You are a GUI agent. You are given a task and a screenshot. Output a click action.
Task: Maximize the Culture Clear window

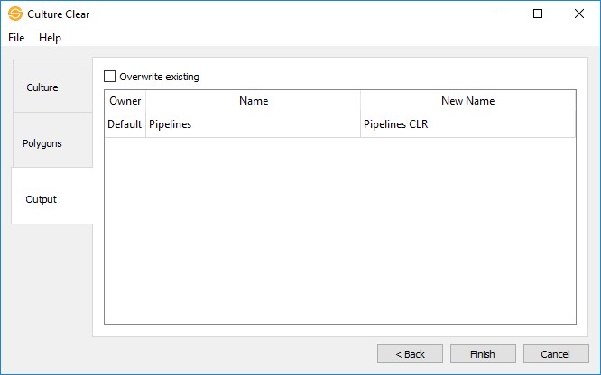pos(538,14)
